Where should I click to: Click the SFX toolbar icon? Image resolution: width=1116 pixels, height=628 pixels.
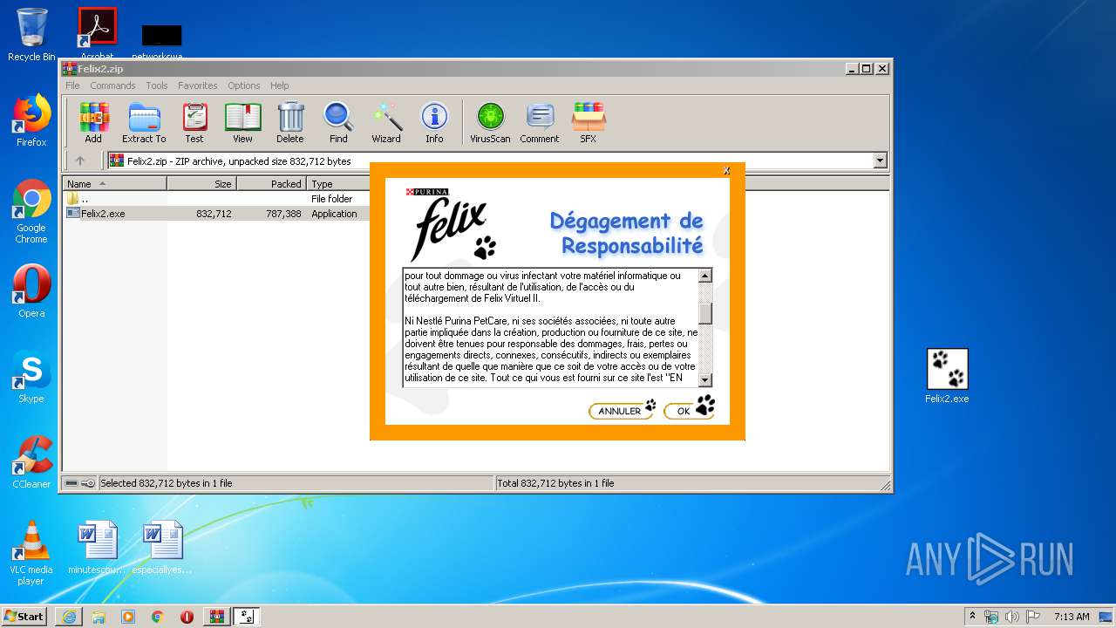589,122
